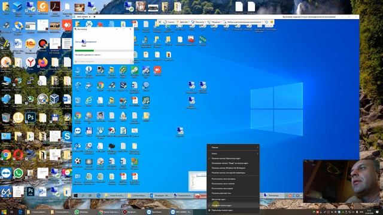Select Show windows side by side
383x215 pixels.
(x=233, y=189)
